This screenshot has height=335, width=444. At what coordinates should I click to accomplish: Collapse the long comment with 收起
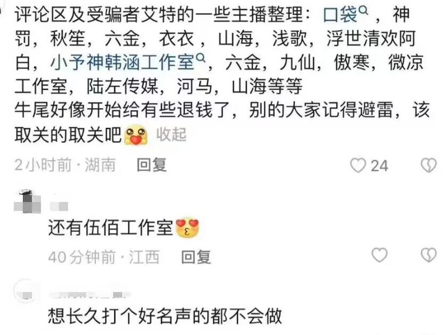172,135
